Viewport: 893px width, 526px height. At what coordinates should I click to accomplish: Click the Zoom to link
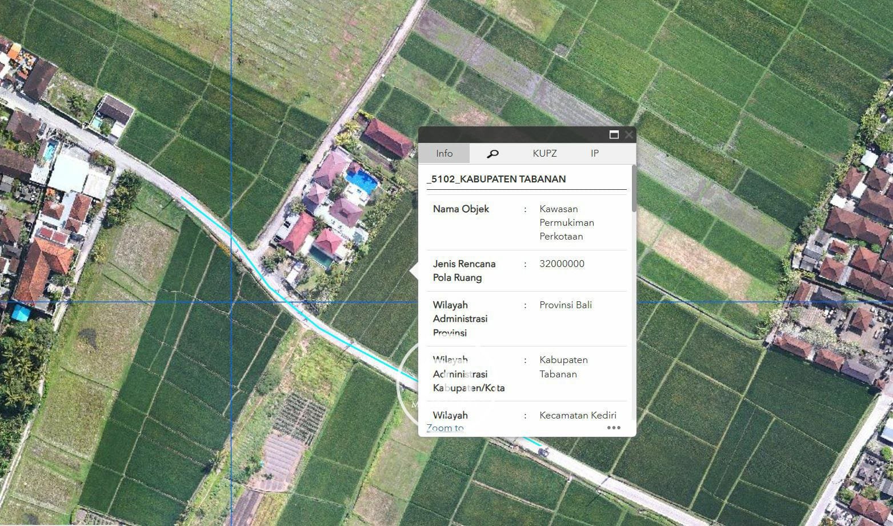pos(445,428)
